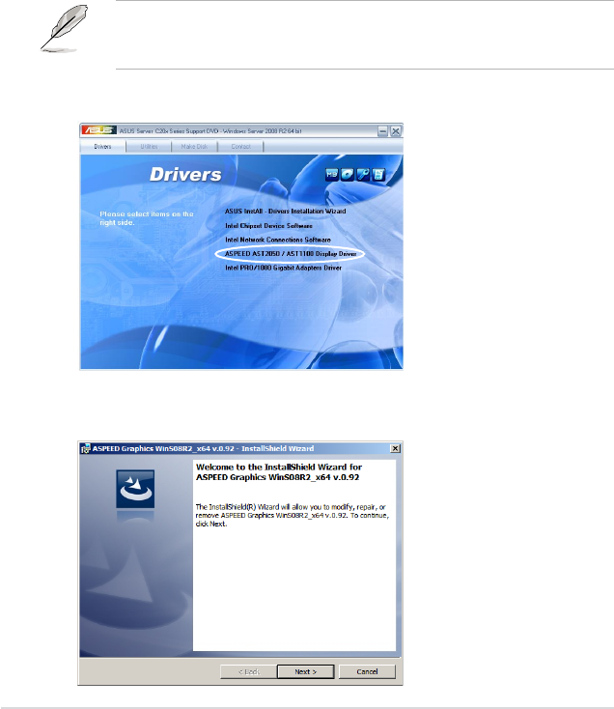Click the ASUS logo in the title bar
The height and width of the screenshot is (709, 614).
98,130
